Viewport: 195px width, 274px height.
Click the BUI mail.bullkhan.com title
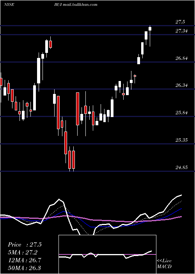(x=76, y=5)
